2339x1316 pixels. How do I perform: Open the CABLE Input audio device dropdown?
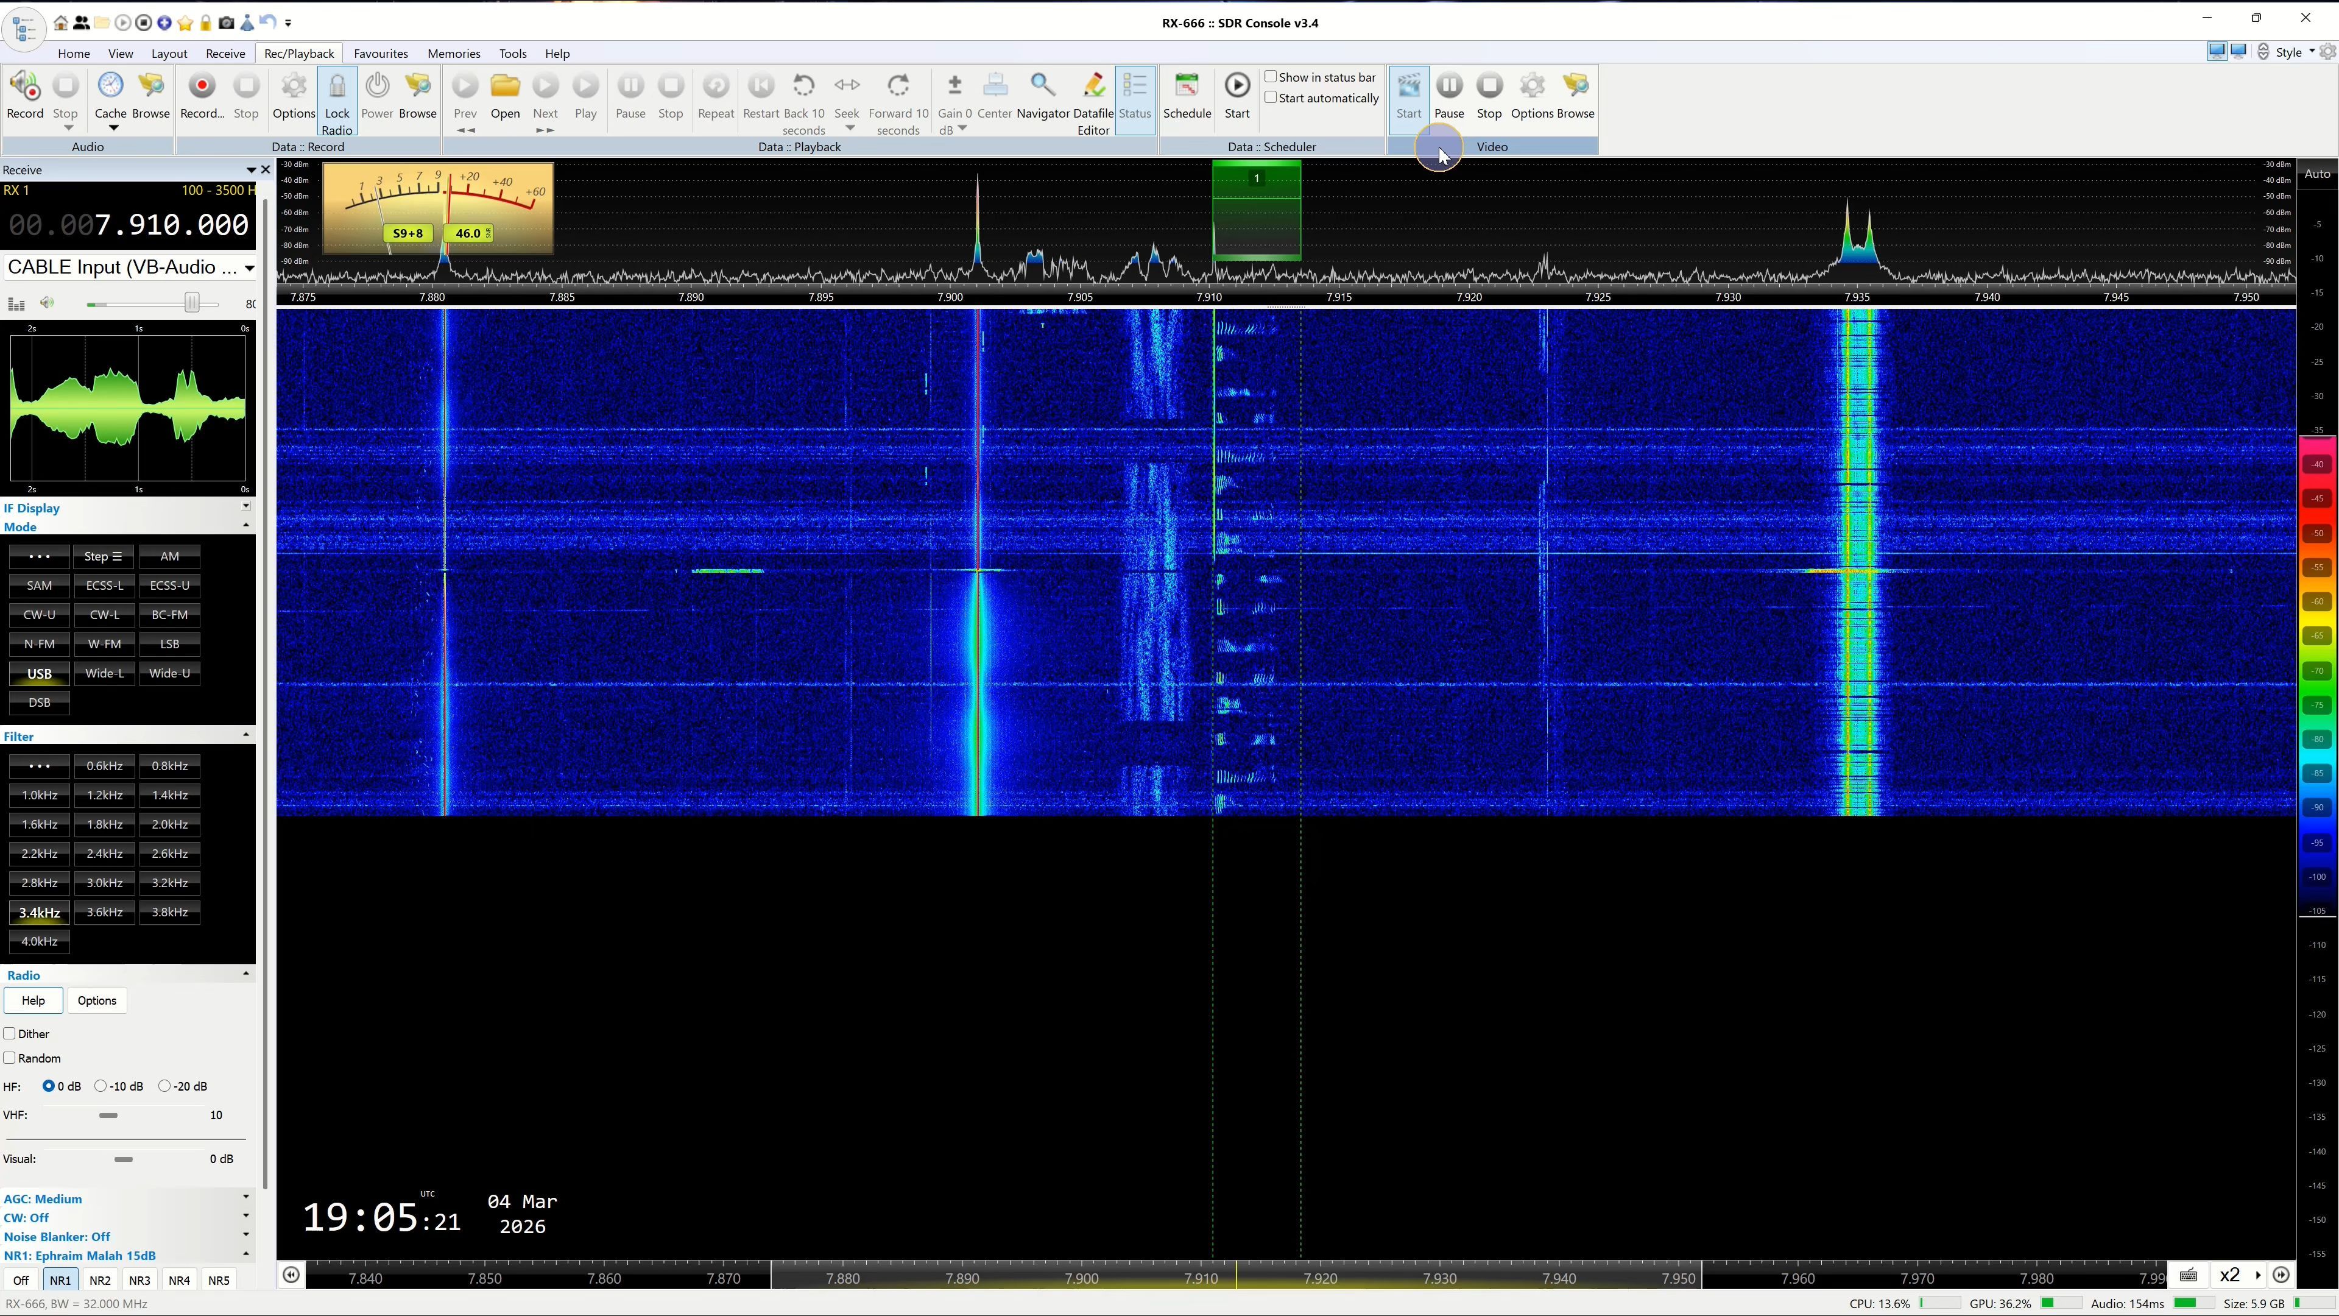click(248, 267)
